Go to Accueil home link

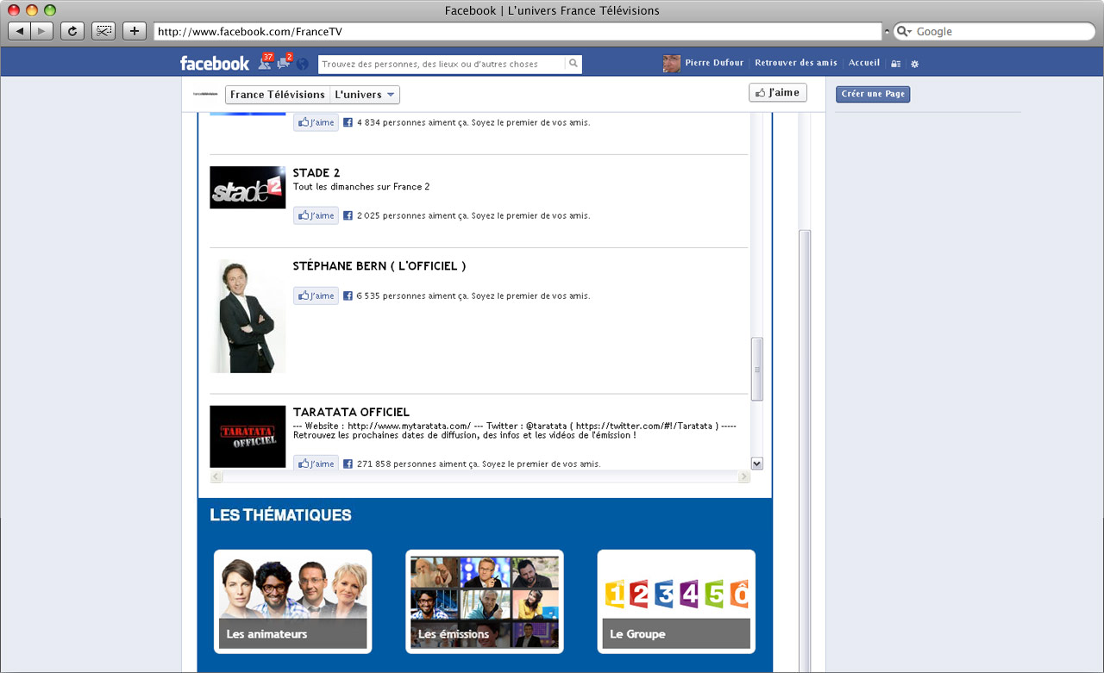(864, 63)
